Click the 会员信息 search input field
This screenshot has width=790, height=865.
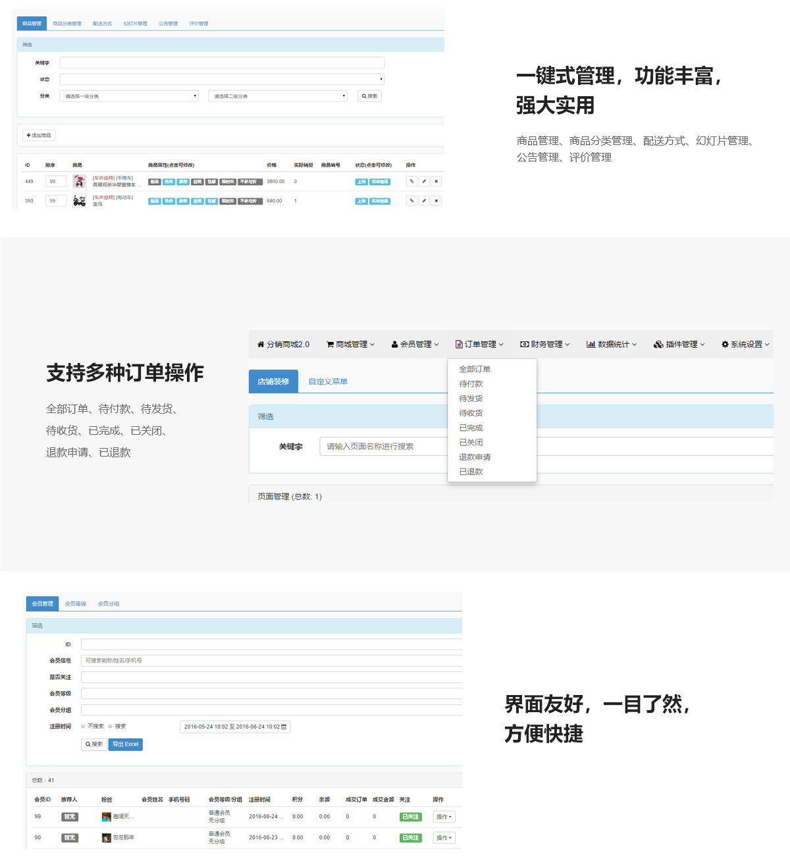pyautogui.click(x=271, y=660)
